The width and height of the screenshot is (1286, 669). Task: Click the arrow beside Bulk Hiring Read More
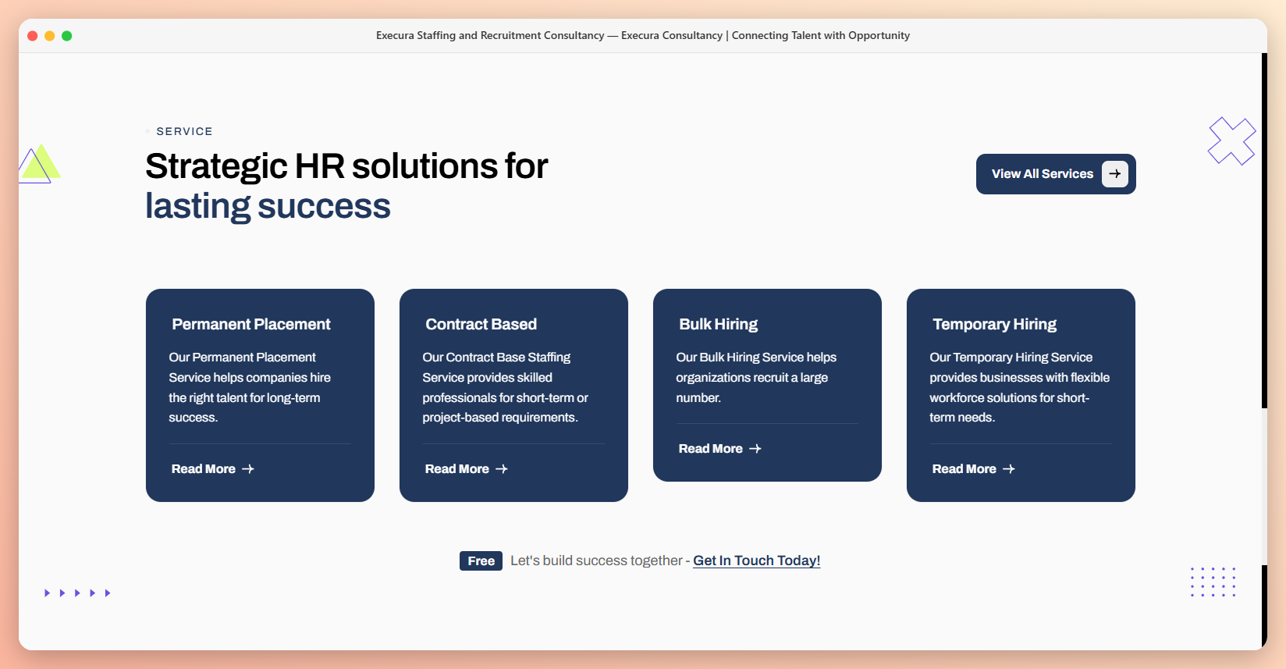(x=755, y=449)
